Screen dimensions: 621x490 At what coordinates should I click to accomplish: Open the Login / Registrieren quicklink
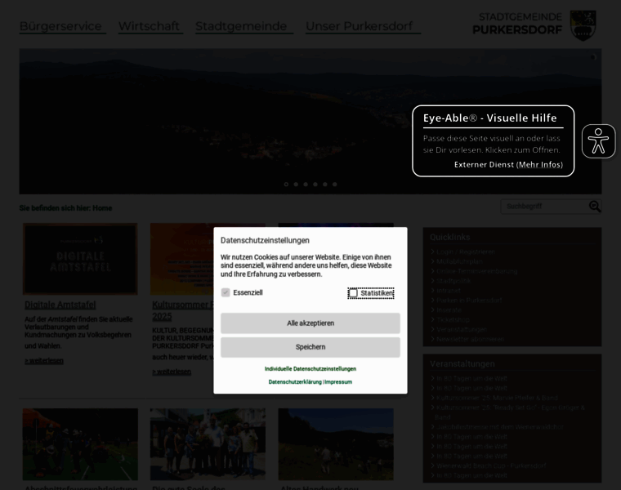coord(466,252)
